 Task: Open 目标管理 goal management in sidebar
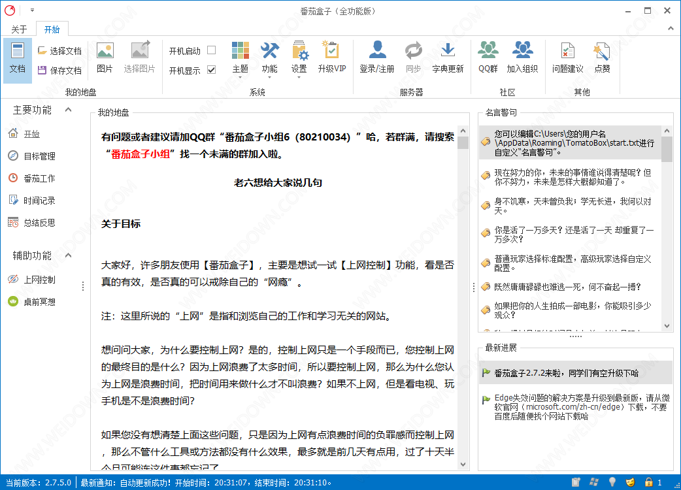point(32,155)
